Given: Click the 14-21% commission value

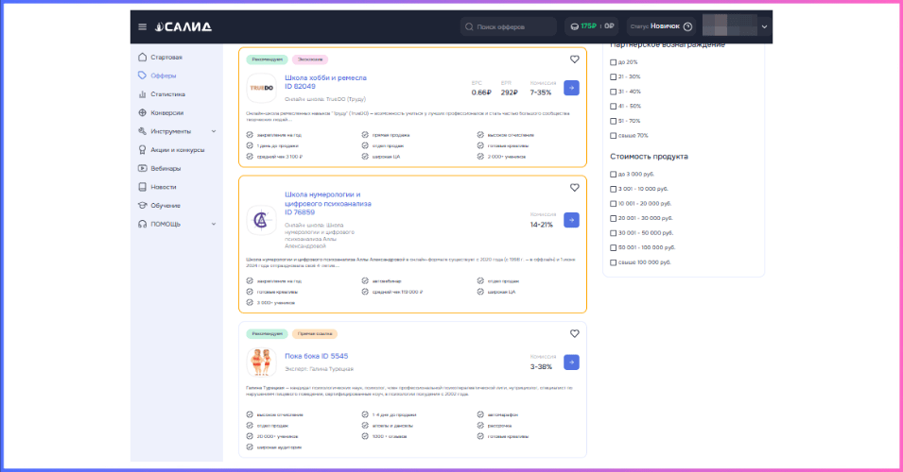Looking at the screenshot, I should (542, 225).
